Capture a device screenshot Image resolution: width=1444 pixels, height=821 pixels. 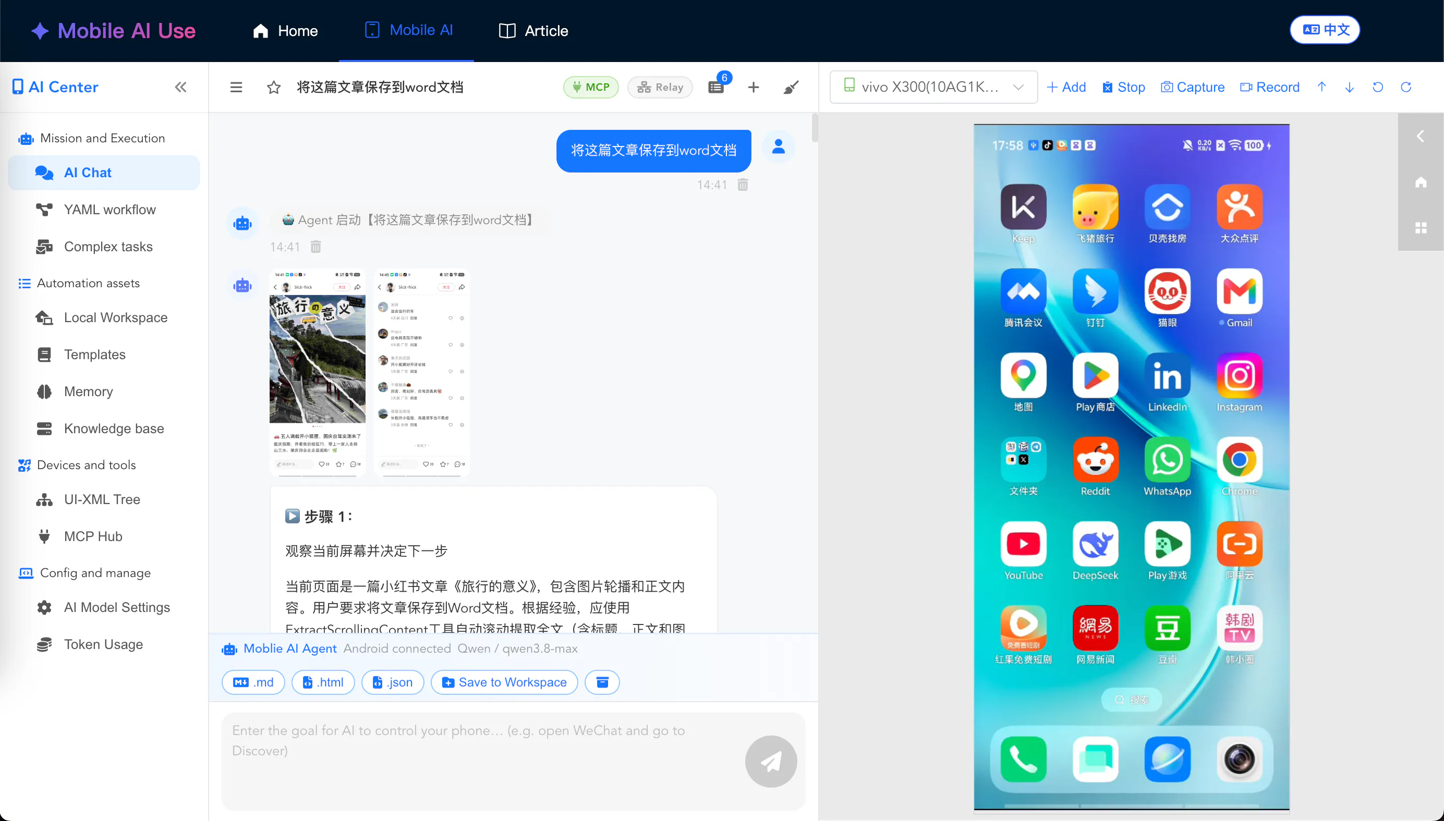coord(1193,87)
